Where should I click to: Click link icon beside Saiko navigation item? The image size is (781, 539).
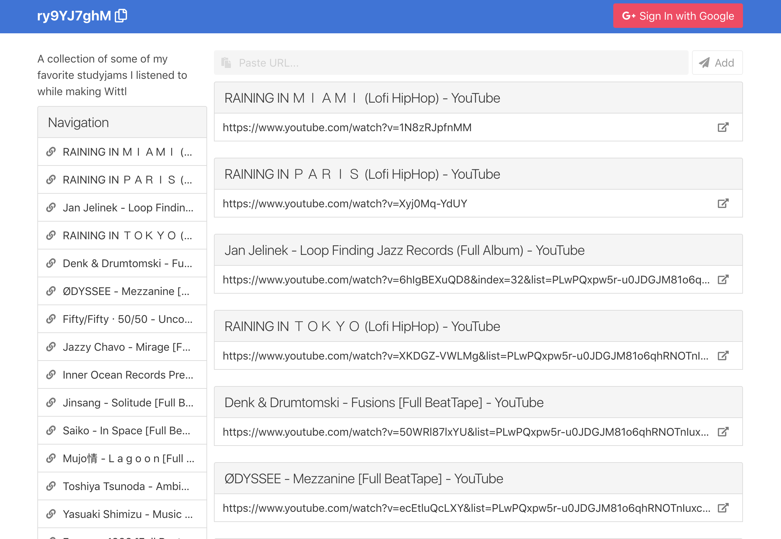[x=51, y=430]
